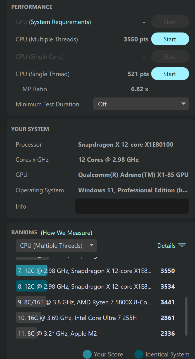
Task: Click the Windows 11 Professional Edition value
Action: pos(133,190)
